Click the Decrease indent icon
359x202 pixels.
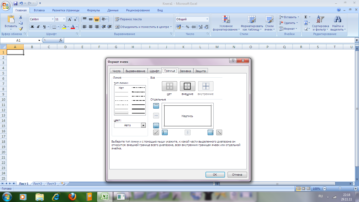(x=104, y=27)
